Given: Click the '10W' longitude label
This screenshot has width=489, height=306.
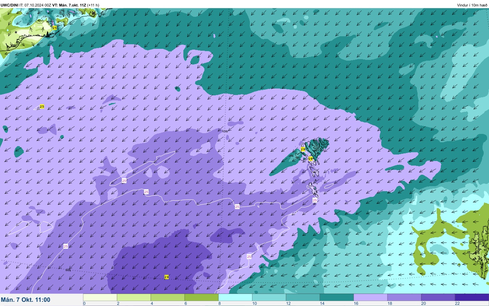Looking at the screenshot, I should tap(225, 131).
